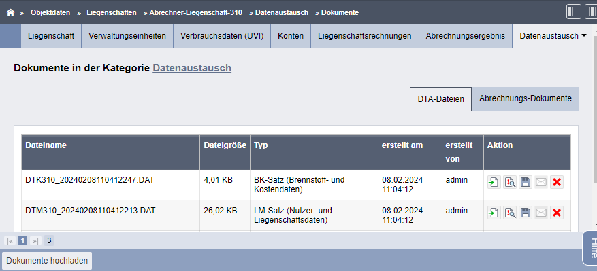
Task: Open the Hilfe side panel tab
Action: 591,249
